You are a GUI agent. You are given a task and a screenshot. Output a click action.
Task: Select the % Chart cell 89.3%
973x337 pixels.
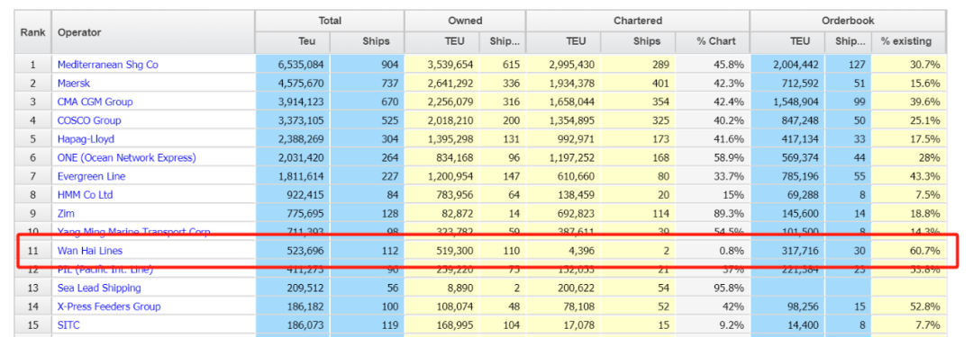point(713,213)
